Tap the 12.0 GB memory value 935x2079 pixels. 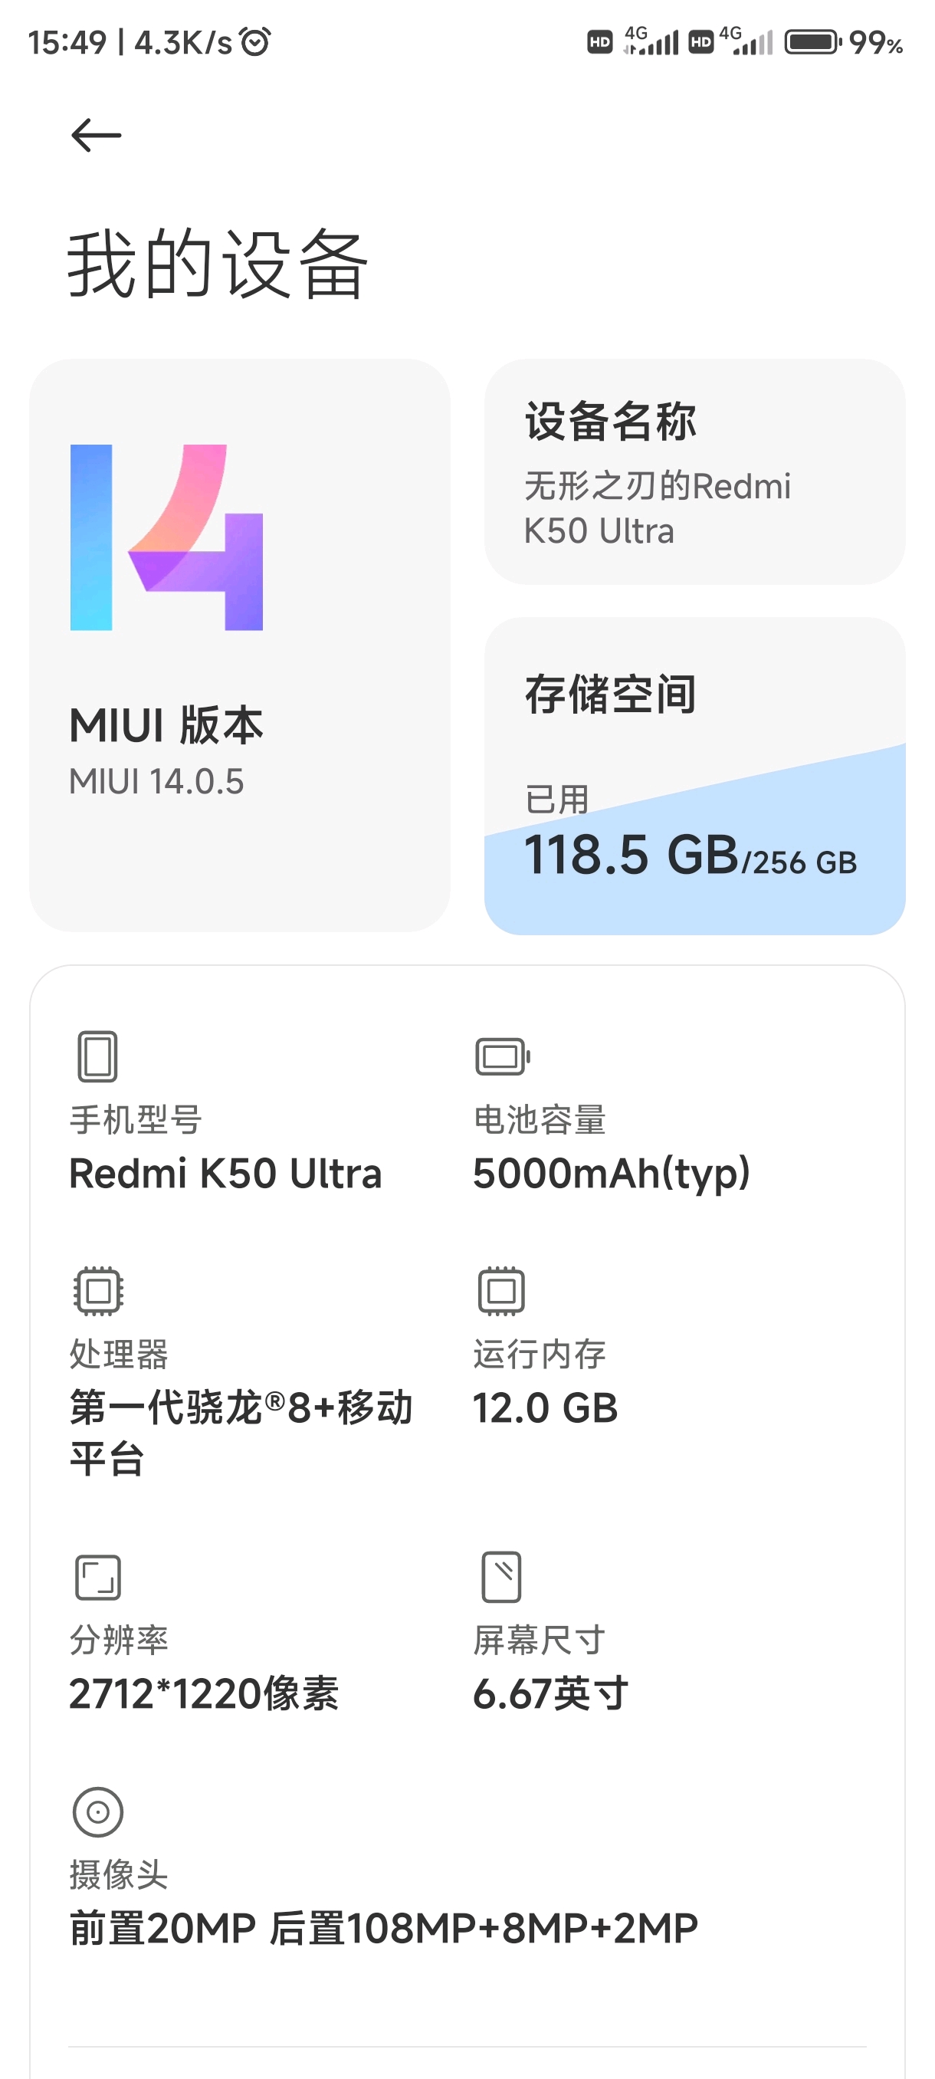[x=546, y=1408]
